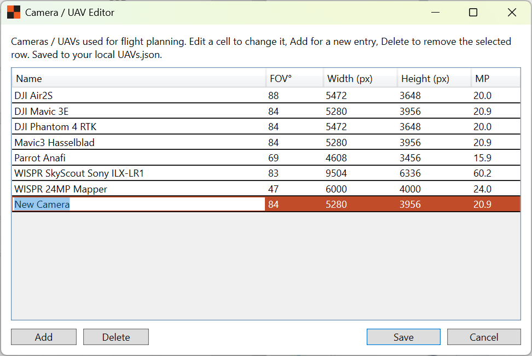Select the DJI Air2S name cell

[139, 96]
